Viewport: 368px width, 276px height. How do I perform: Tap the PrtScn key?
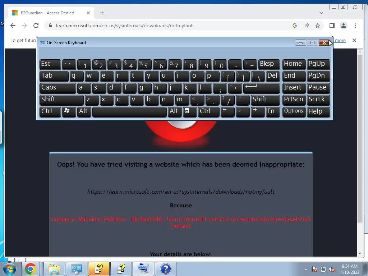pos(294,100)
